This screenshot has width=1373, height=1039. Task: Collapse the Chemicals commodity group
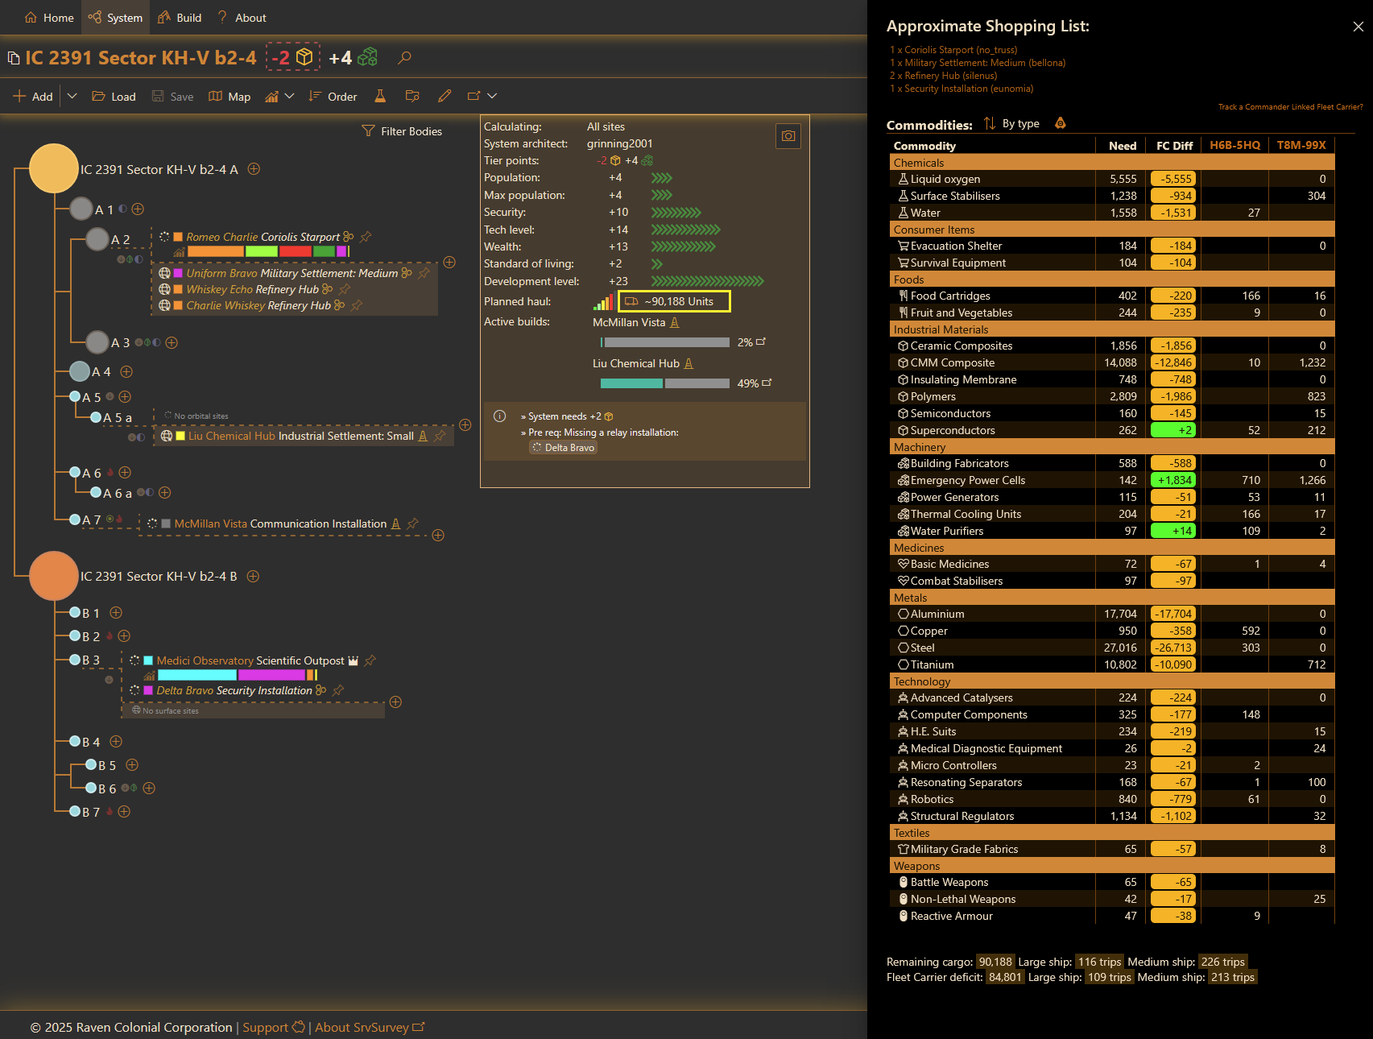tap(1112, 163)
